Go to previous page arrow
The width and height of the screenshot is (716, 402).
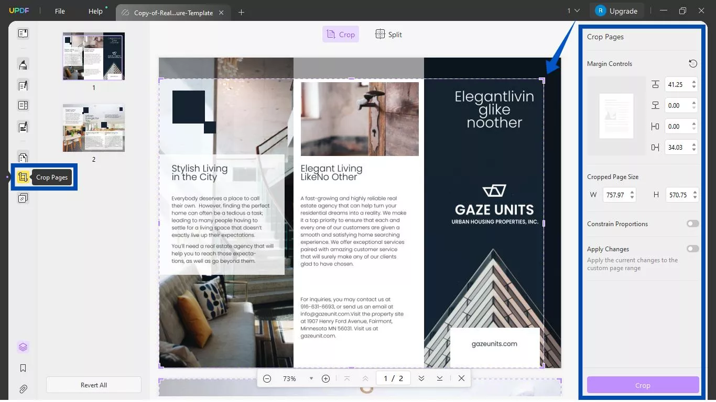(365, 378)
